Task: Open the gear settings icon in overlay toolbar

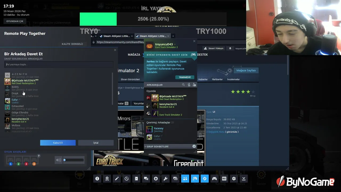Action: (x=234, y=179)
